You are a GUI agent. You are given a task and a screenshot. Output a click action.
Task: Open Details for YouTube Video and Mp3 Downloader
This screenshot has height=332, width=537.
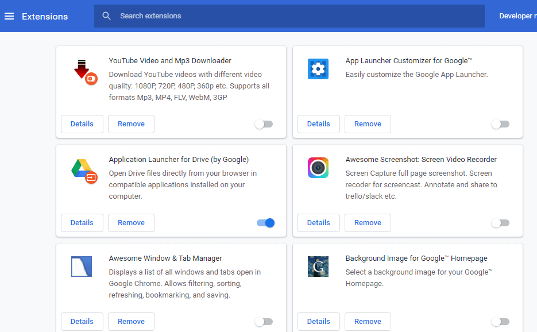click(x=82, y=123)
